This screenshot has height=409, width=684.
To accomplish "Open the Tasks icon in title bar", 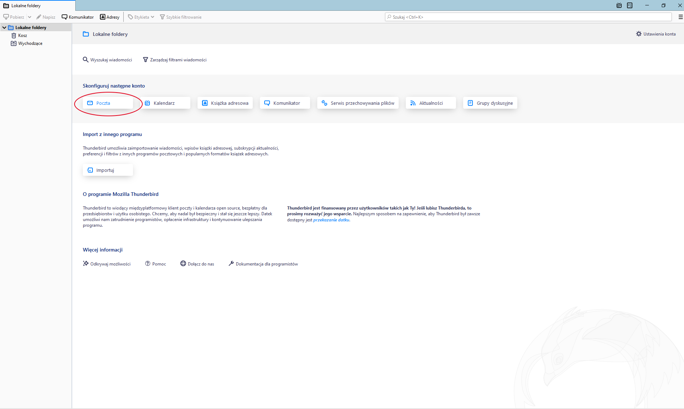I will point(630,5).
